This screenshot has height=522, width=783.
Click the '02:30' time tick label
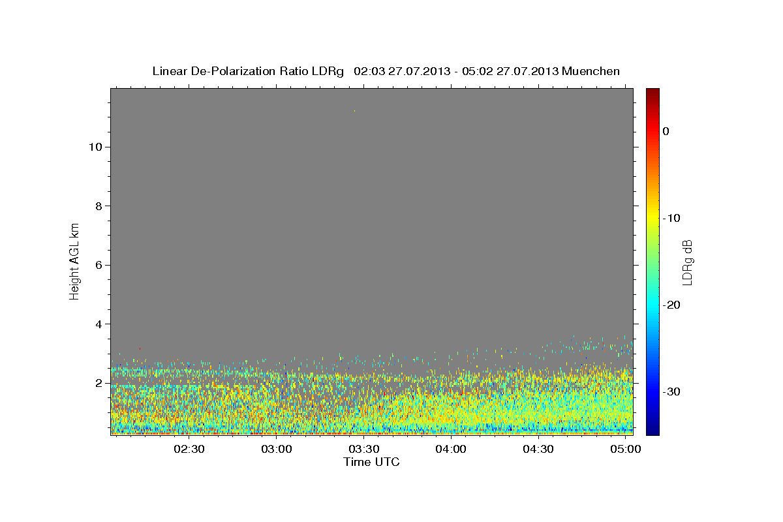[189, 450]
